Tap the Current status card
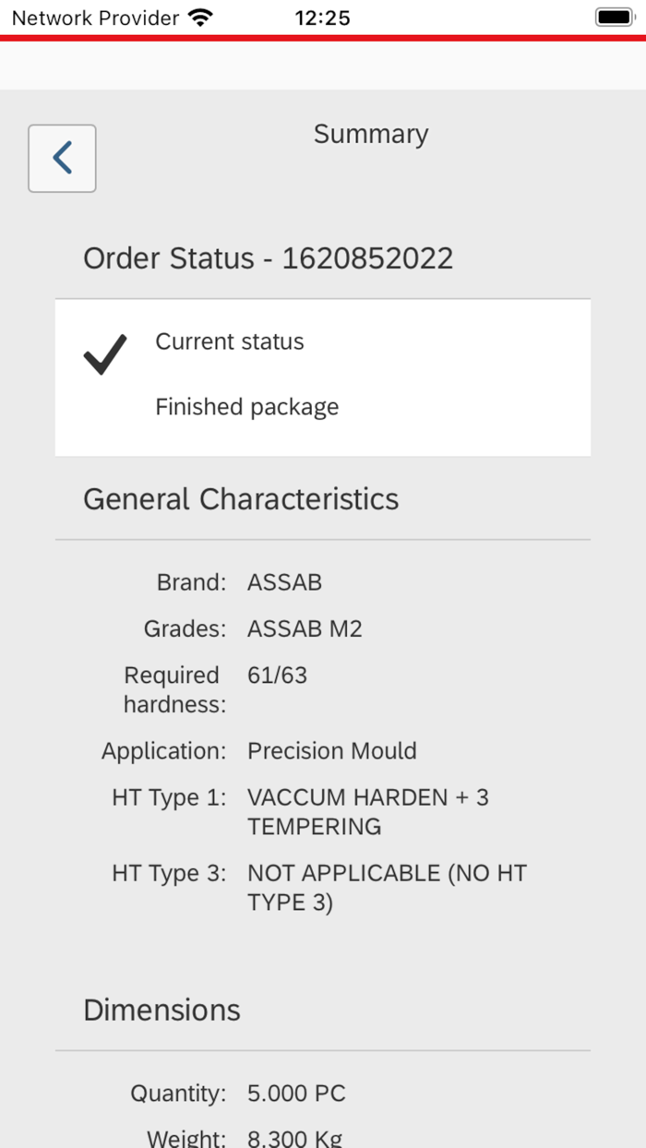This screenshot has width=646, height=1148. point(323,377)
